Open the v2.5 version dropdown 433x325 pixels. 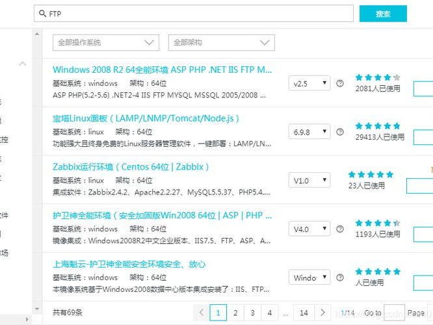[309, 83]
